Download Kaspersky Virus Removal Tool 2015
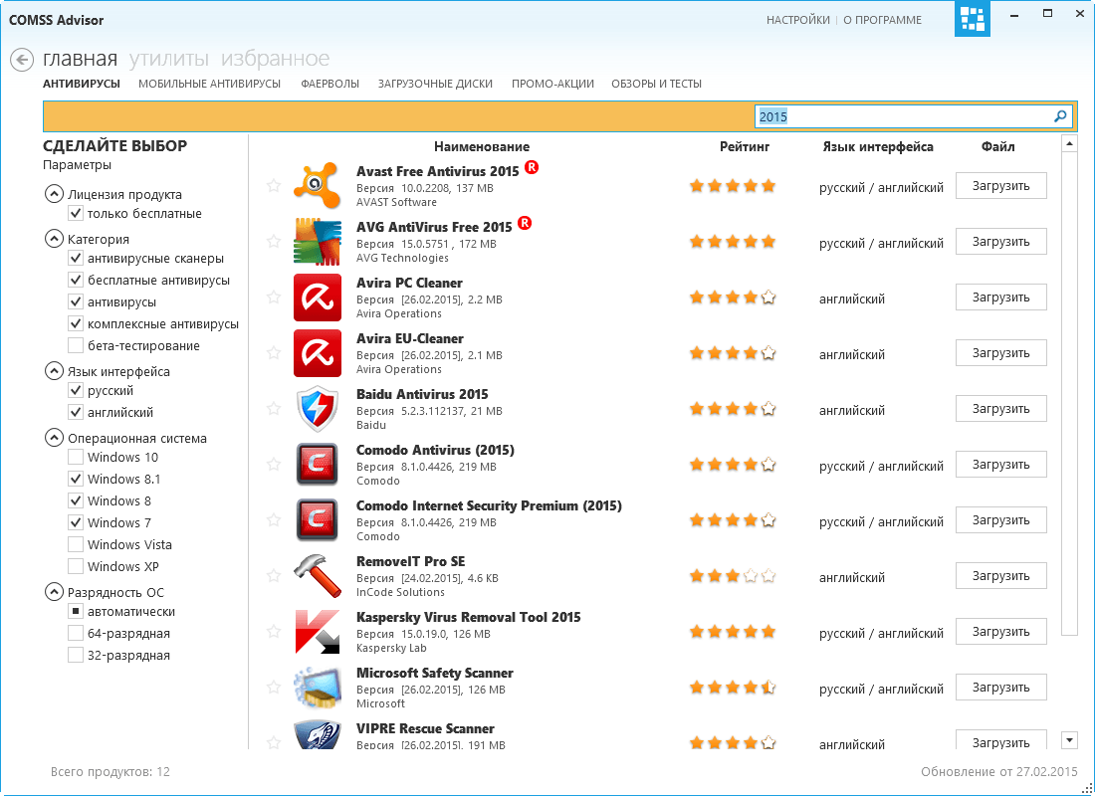 pyautogui.click(x=1000, y=631)
